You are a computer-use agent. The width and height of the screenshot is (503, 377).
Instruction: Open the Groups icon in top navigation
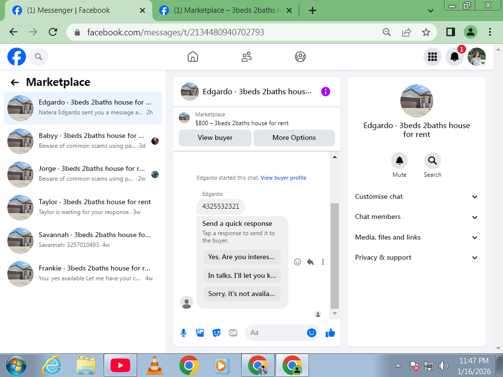tap(300, 57)
